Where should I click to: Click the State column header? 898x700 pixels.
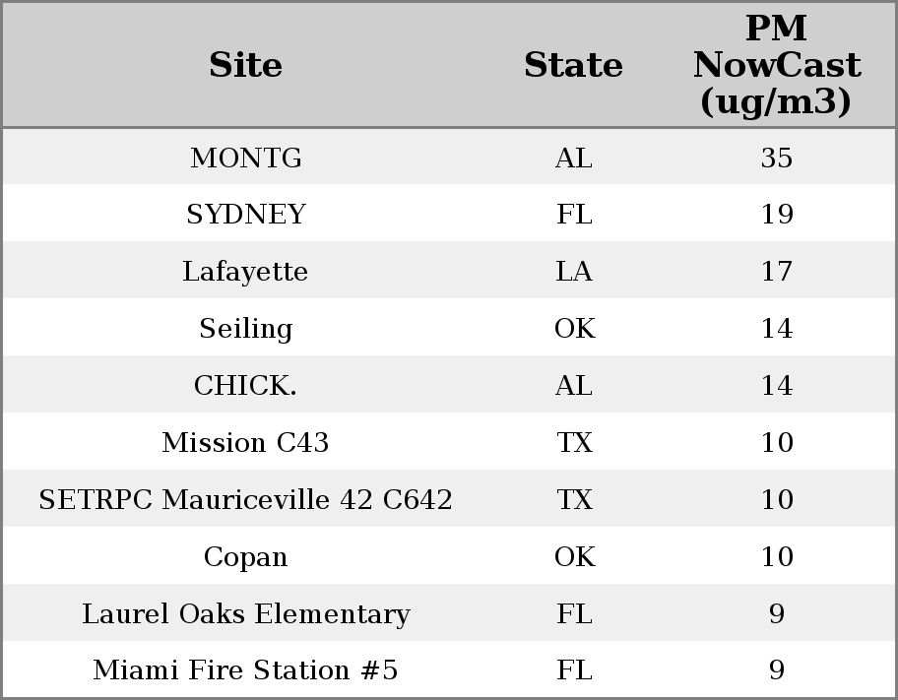[x=573, y=65]
